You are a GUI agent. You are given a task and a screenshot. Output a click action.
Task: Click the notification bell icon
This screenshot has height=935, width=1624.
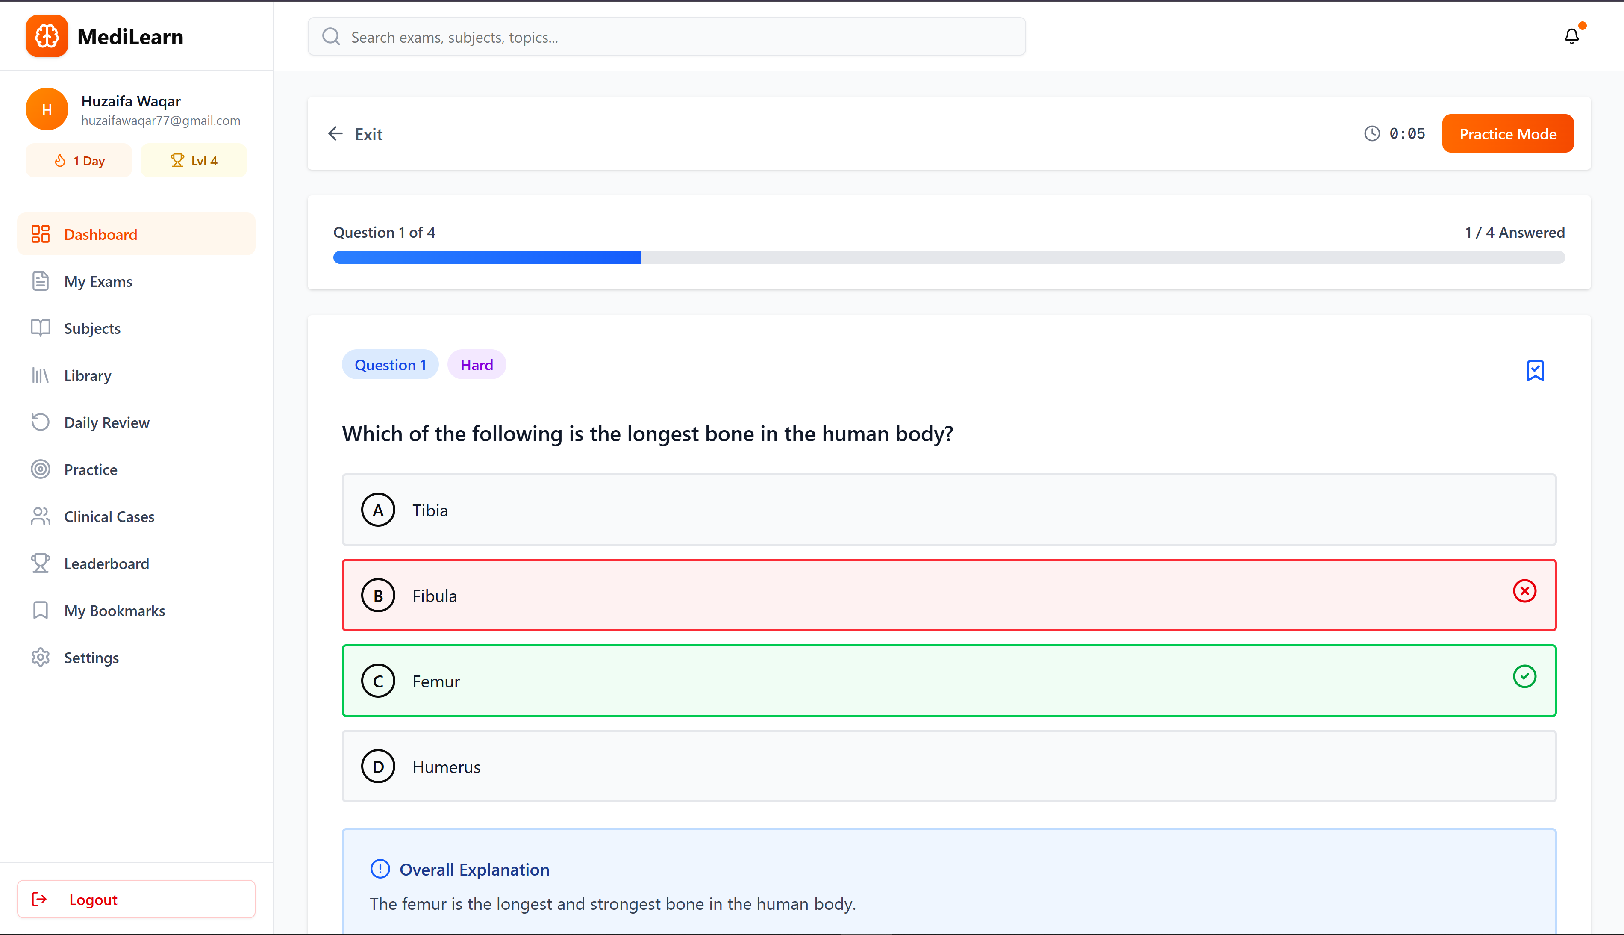1571,37
